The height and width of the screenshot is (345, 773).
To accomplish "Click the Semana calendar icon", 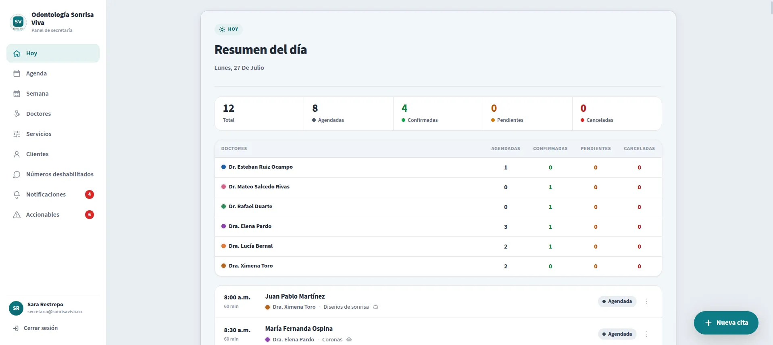I will click(17, 94).
